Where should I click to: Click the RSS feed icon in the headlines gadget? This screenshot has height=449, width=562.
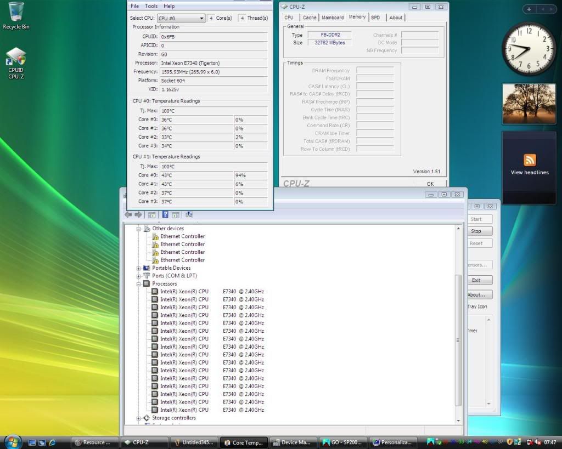tap(530, 160)
